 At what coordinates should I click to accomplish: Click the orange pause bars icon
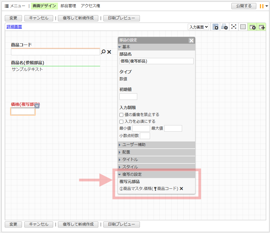click(262, 6)
